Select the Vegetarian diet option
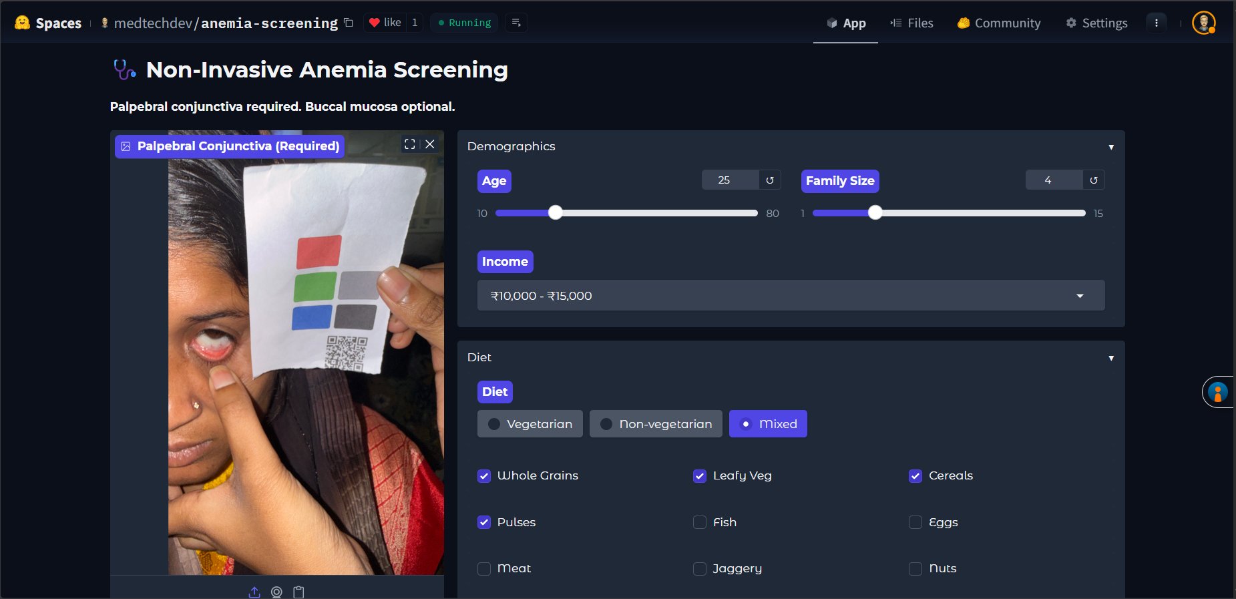The width and height of the screenshot is (1236, 599). tap(530, 424)
